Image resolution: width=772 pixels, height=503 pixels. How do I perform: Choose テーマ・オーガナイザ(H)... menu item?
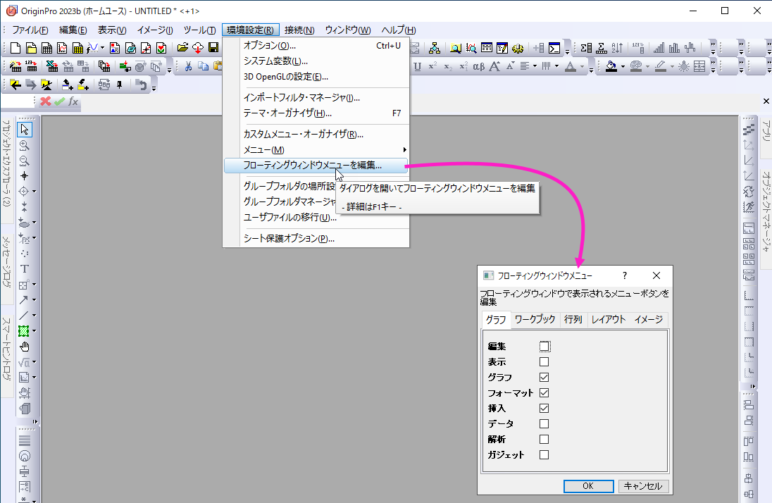click(316, 113)
